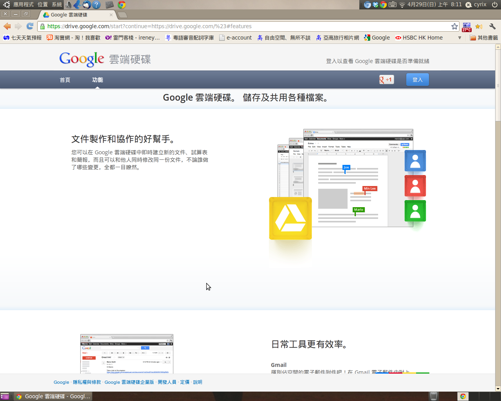This screenshot has width=501, height=401.
Task: Open the 應用程式 menu
Action: (x=23, y=5)
